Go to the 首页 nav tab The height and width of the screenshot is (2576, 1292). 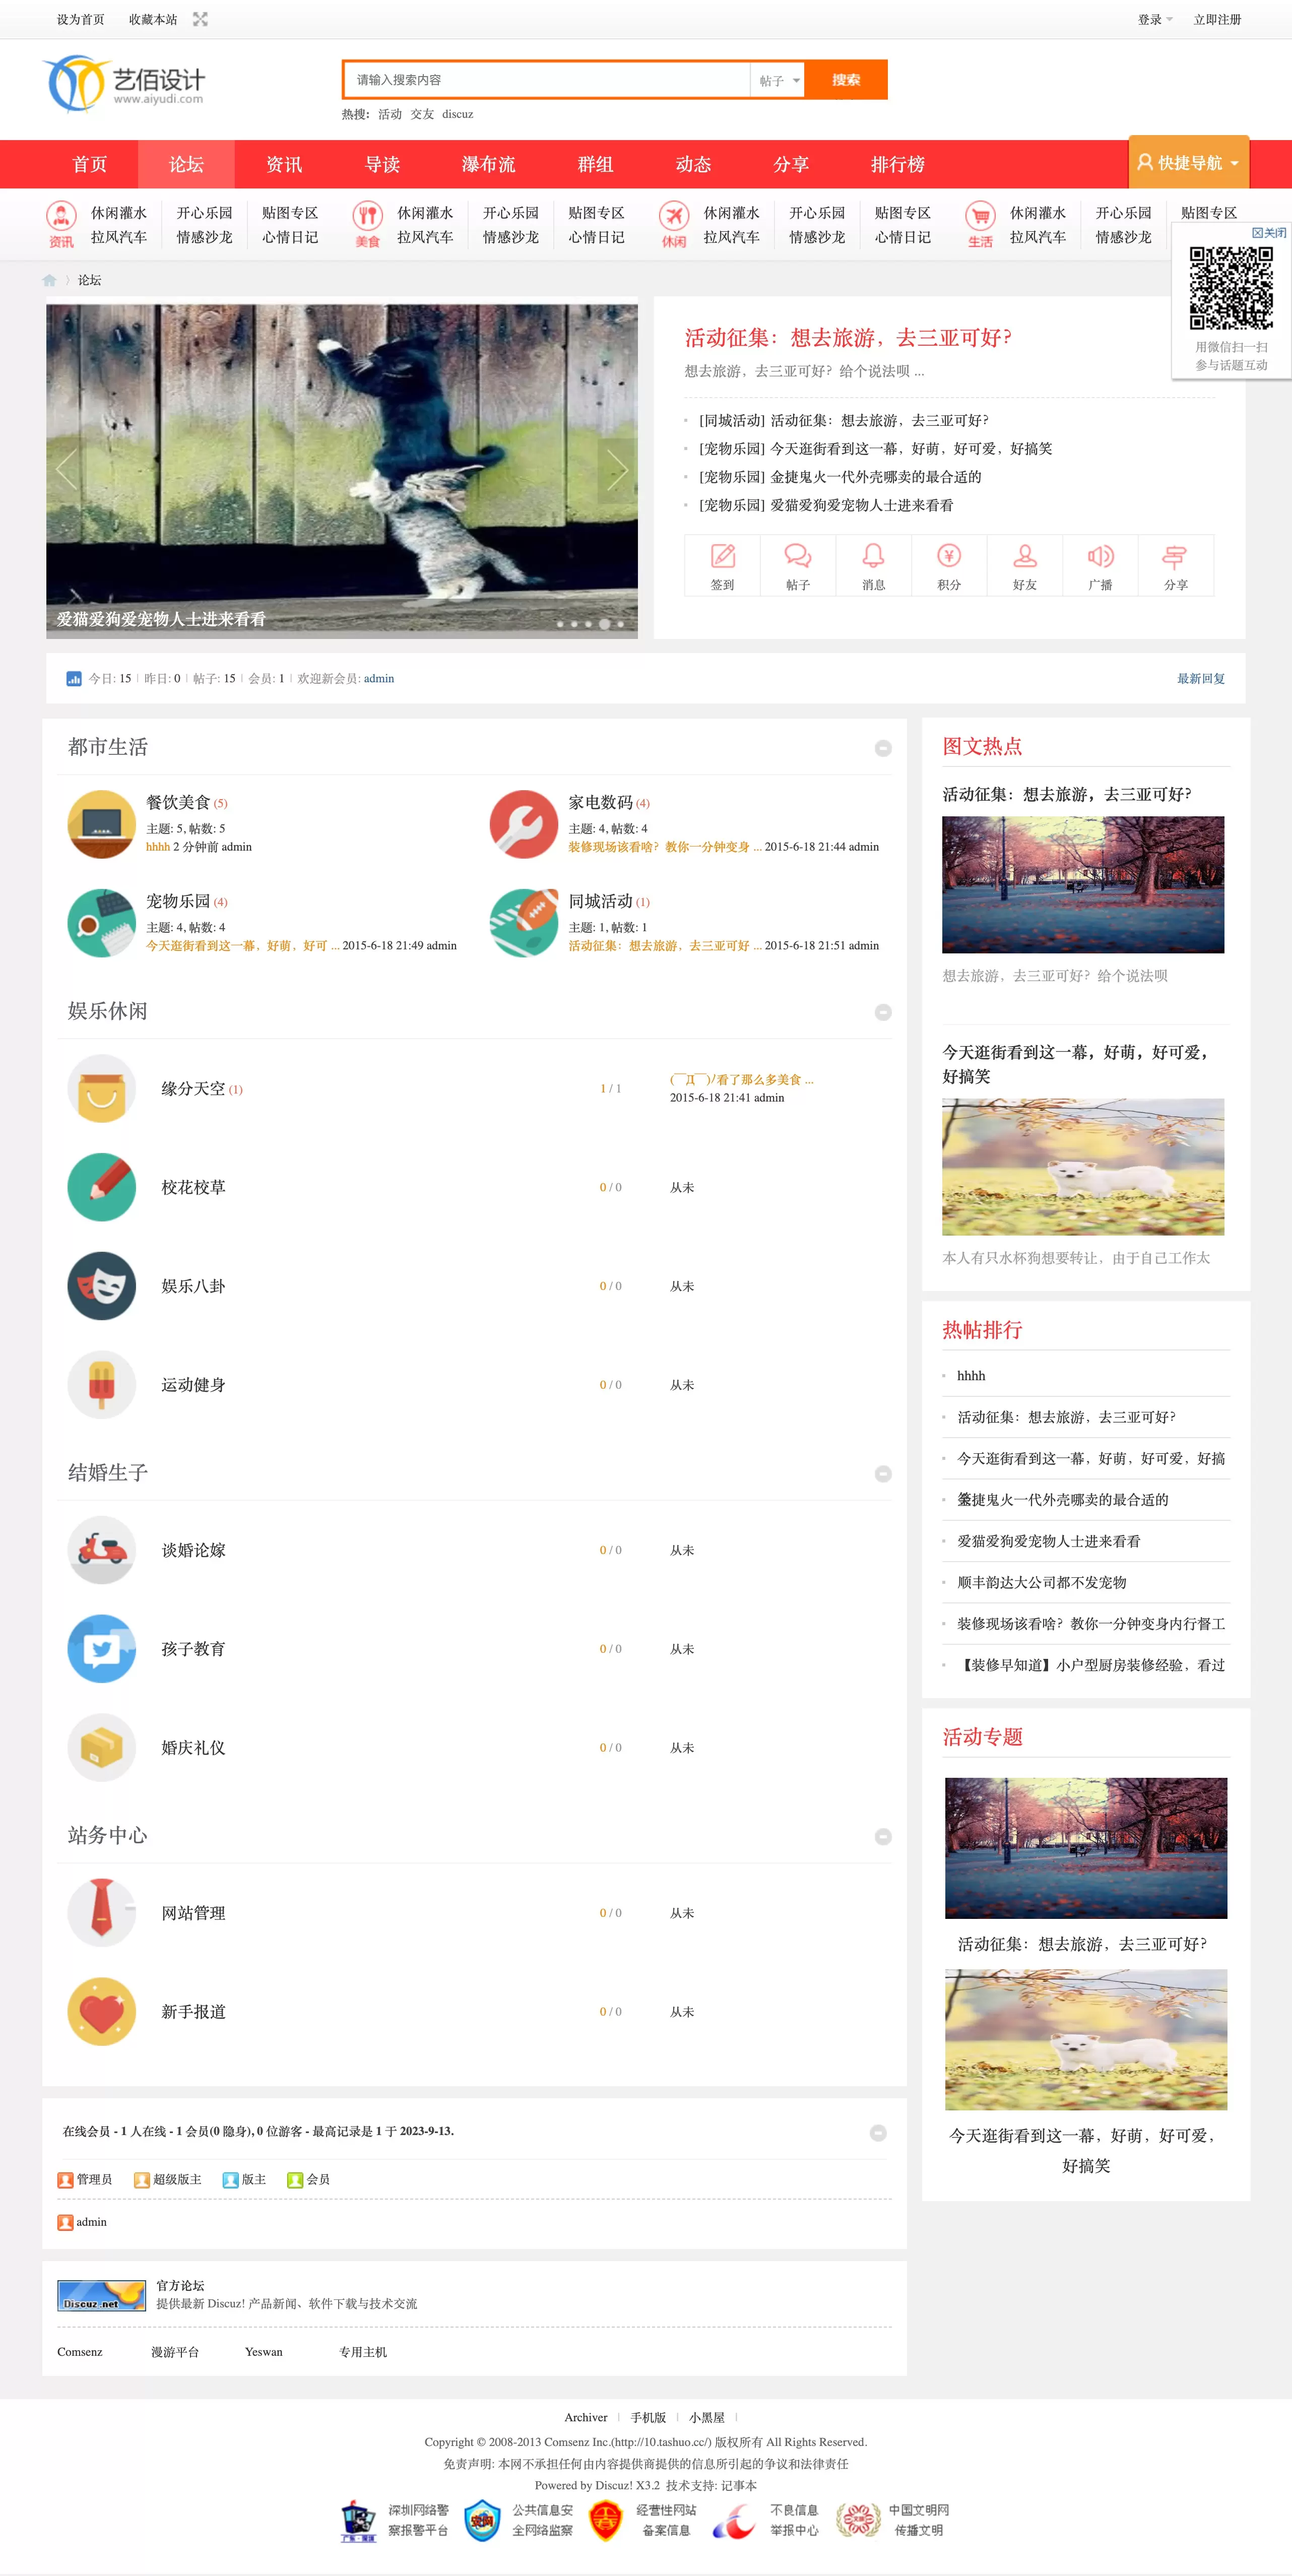[x=89, y=164]
